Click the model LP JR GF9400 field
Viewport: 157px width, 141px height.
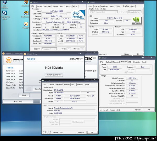[67, 93]
